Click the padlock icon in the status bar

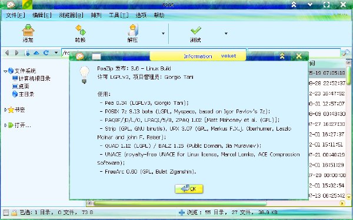14,212
